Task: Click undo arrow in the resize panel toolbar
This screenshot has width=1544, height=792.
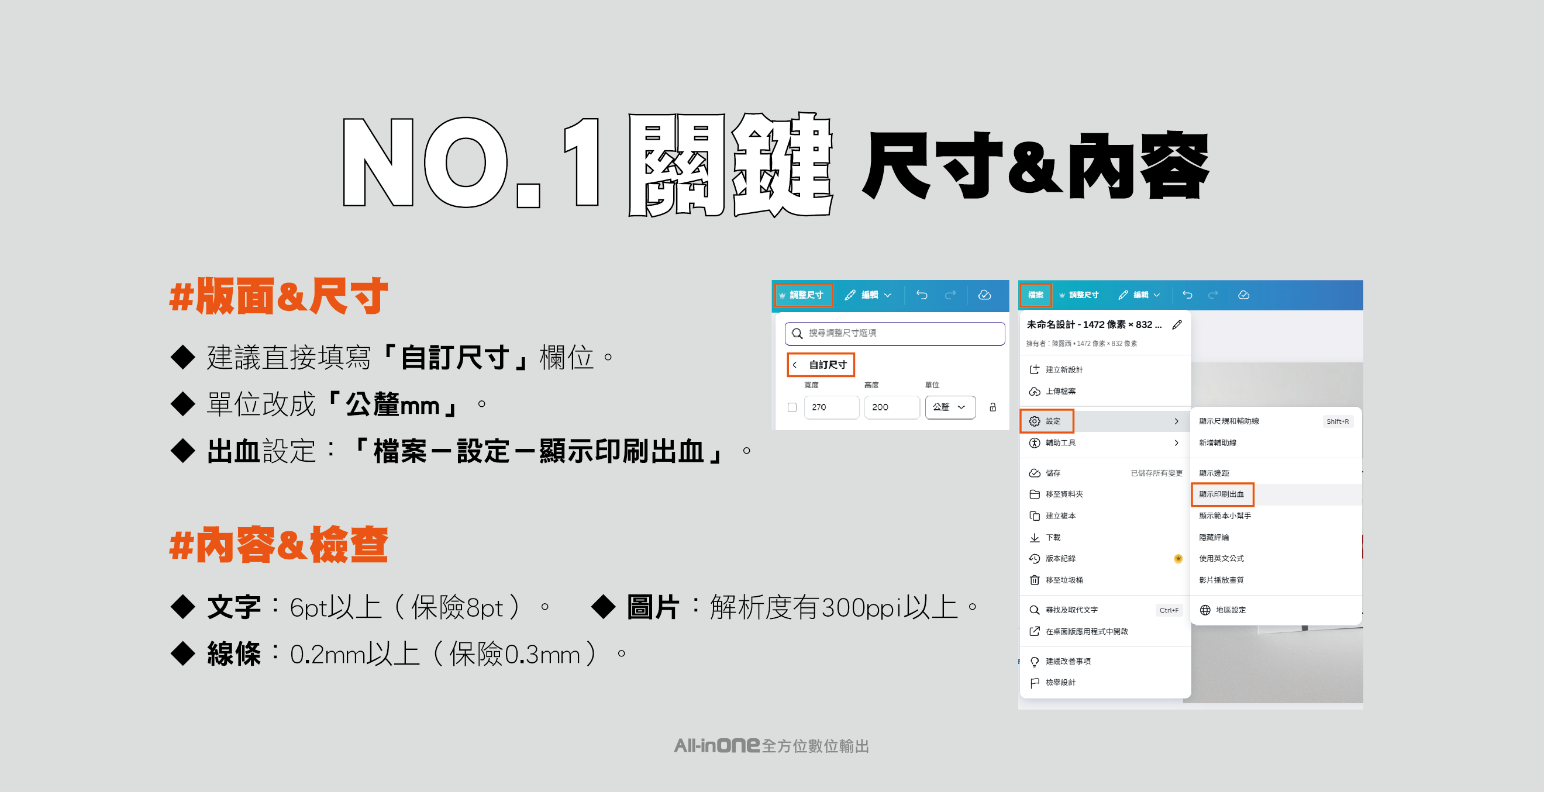Action: (922, 295)
